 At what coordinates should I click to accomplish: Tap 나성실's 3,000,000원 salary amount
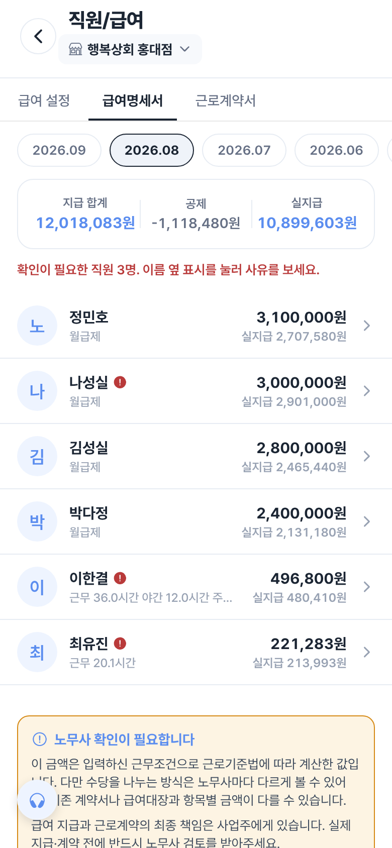(x=302, y=383)
